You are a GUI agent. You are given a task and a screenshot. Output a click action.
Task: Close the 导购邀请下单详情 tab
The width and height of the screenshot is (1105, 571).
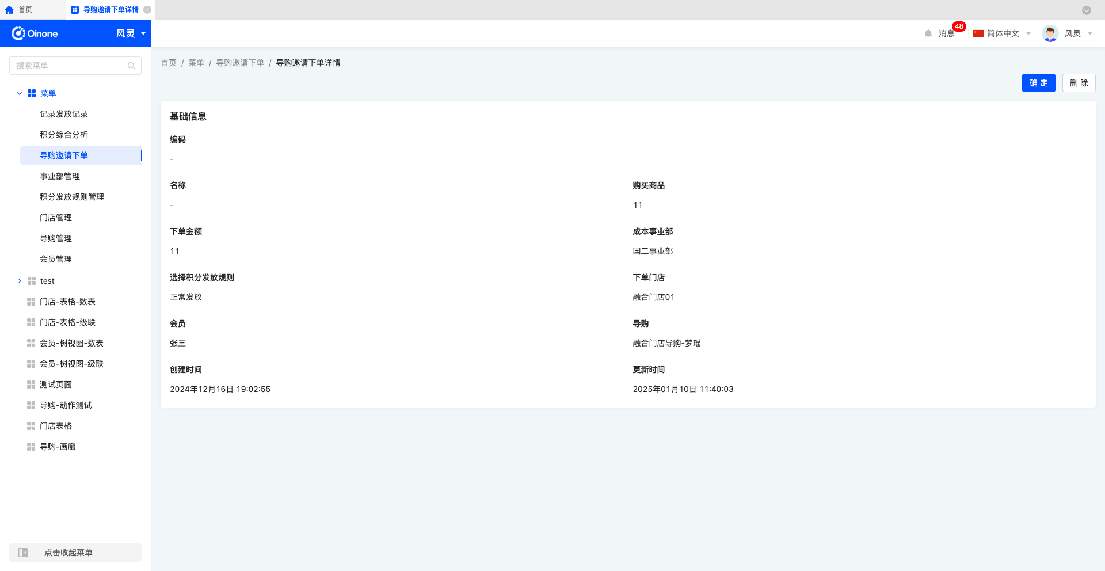147,10
